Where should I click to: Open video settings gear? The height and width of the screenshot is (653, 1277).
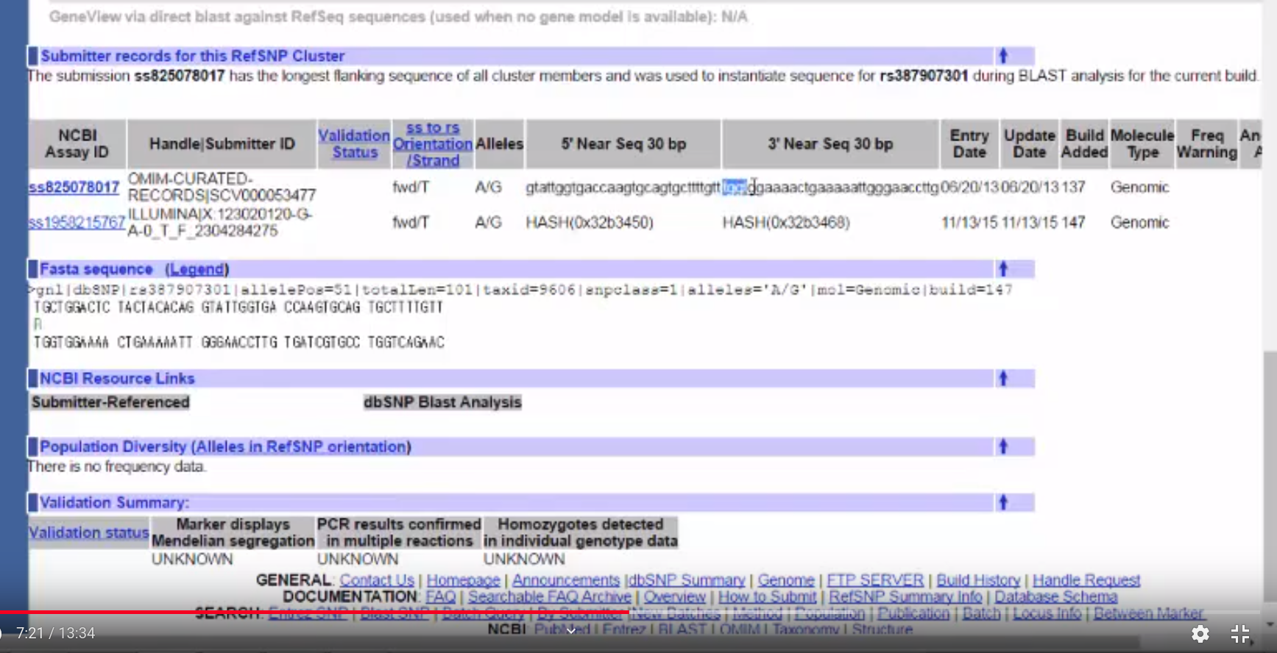point(1200,633)
